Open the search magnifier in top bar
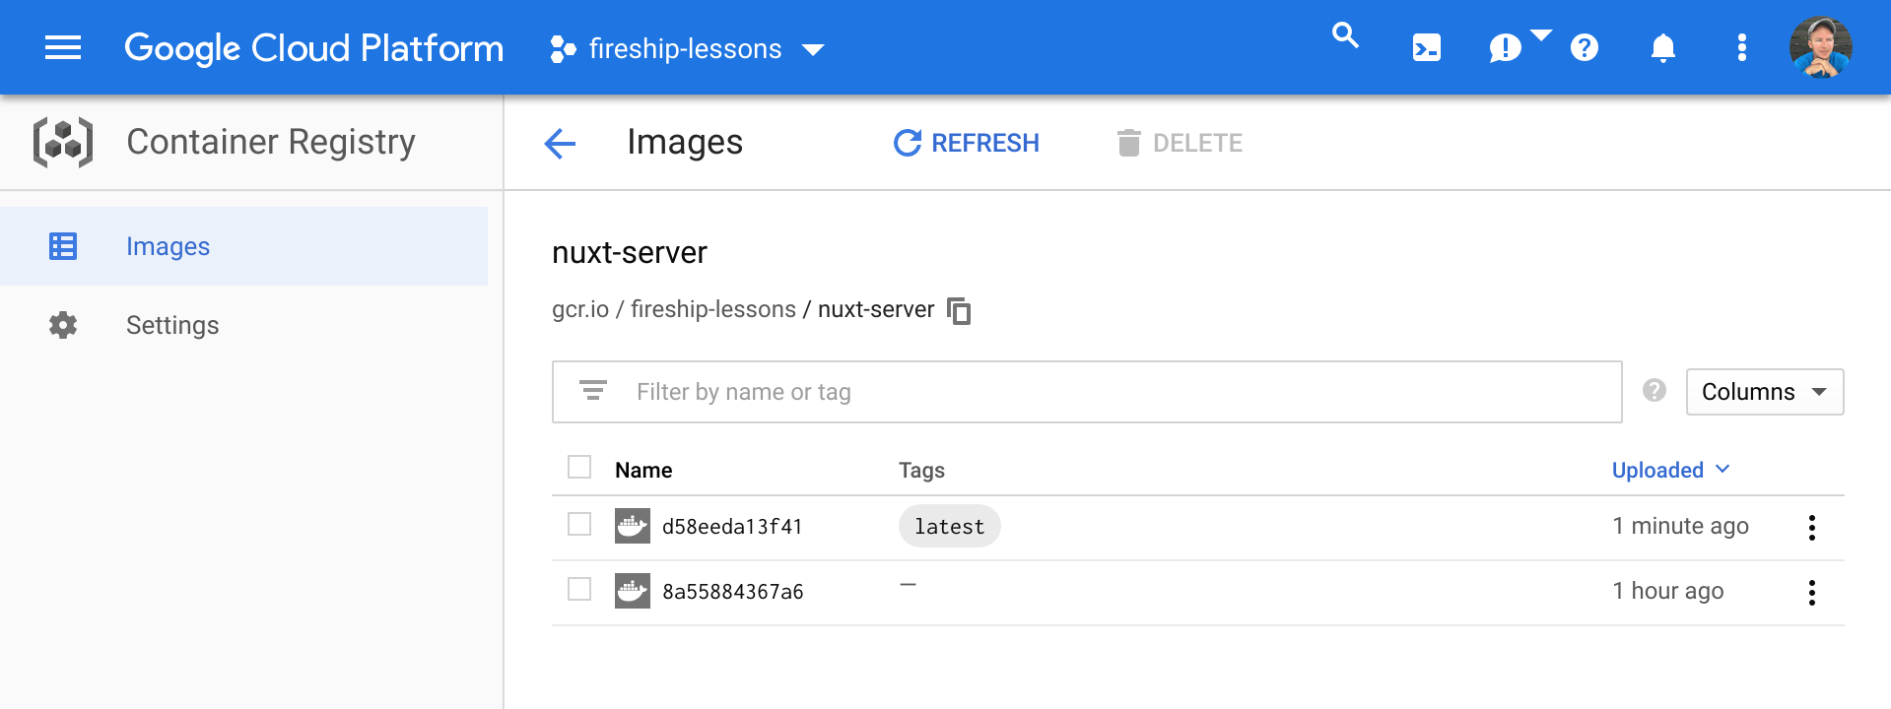The height and width of the screenshot is (709, 1891). 1344,36
